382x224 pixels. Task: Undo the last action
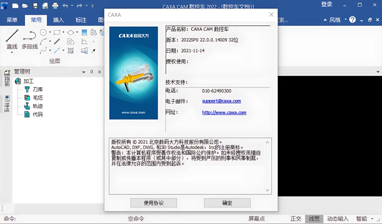[65, 6]
